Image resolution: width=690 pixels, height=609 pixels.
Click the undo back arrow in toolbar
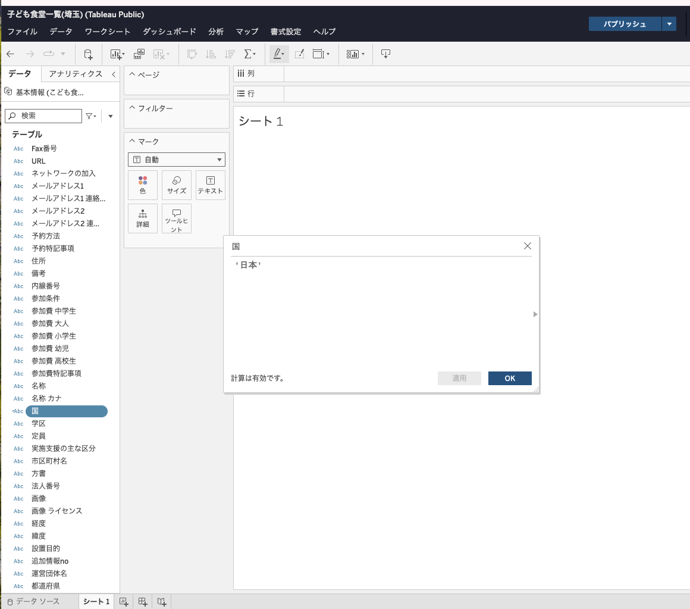(x=11, y=54)
